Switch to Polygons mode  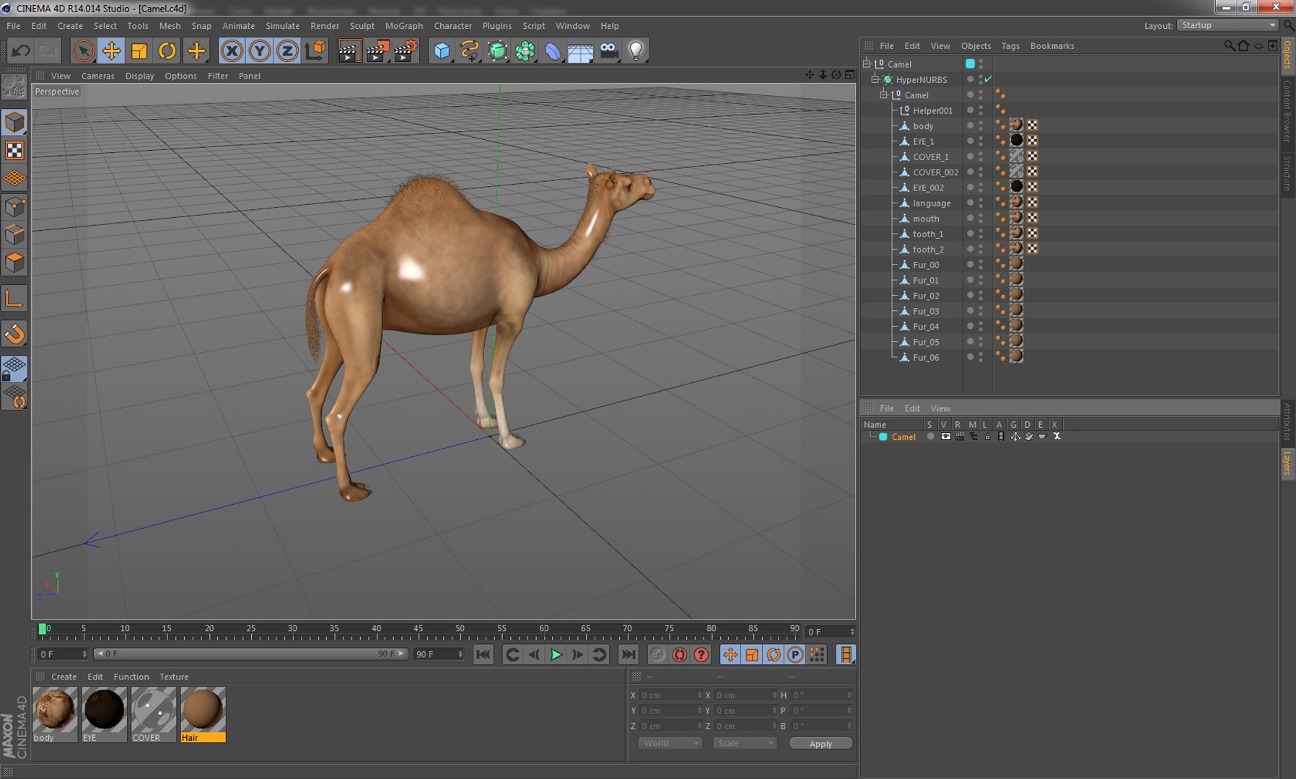click(x=14, y=263)
